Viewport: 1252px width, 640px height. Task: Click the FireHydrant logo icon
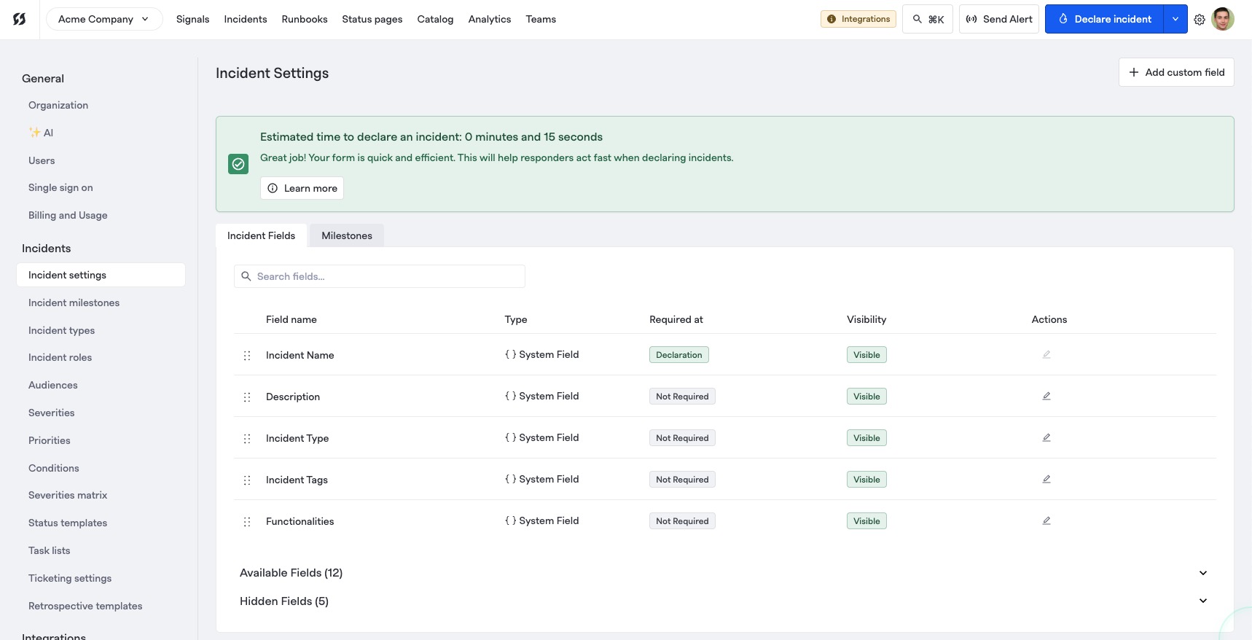click(x=20, y=19)
